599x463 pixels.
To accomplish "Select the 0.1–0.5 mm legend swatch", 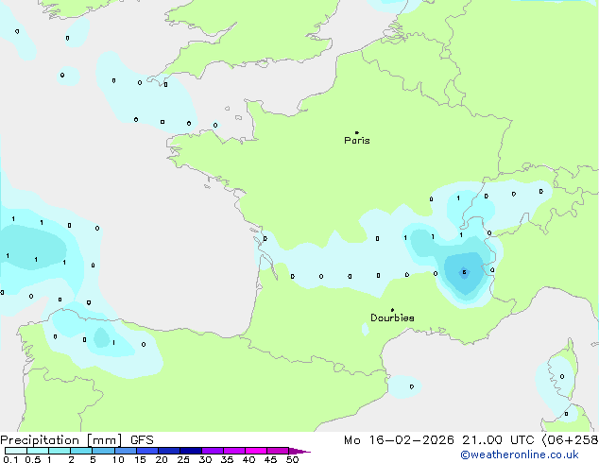I will pyautogui.click(x=16, y=451).
